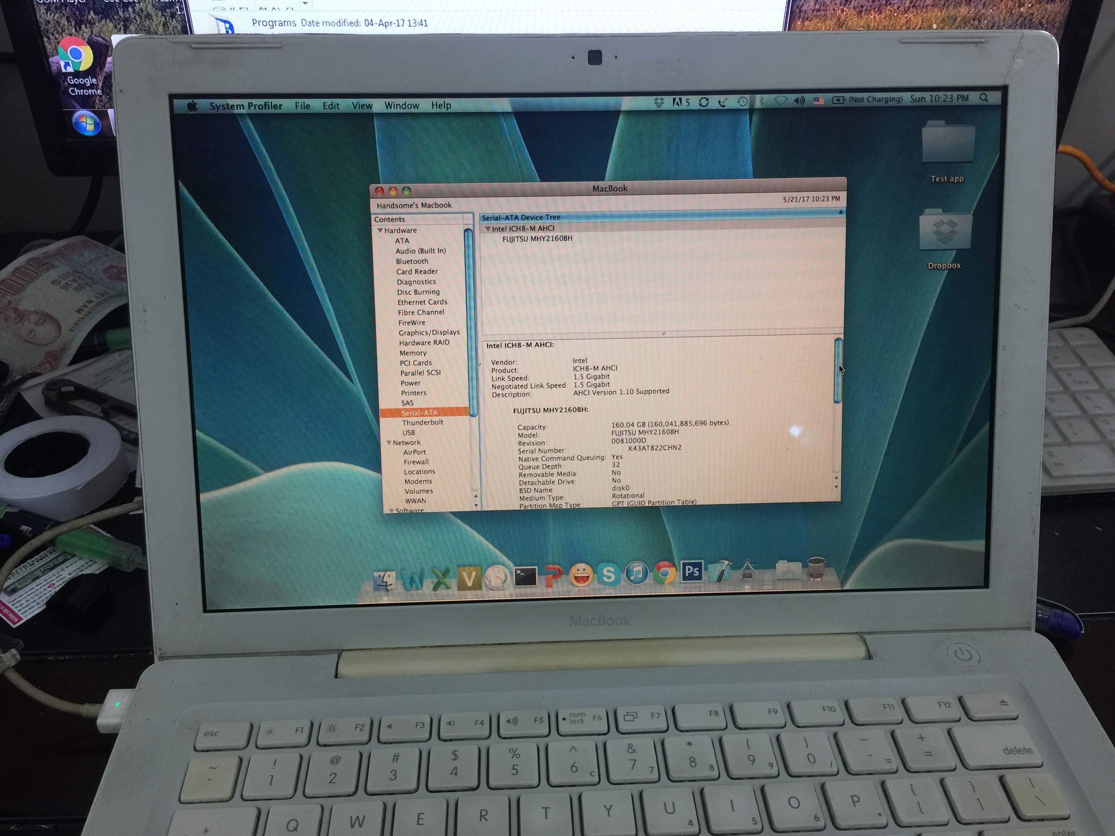Select FUJITSU MHY2160BH in the device tree
The width and height of the screenshot is (1115, 836).
(x=537, y=238)
